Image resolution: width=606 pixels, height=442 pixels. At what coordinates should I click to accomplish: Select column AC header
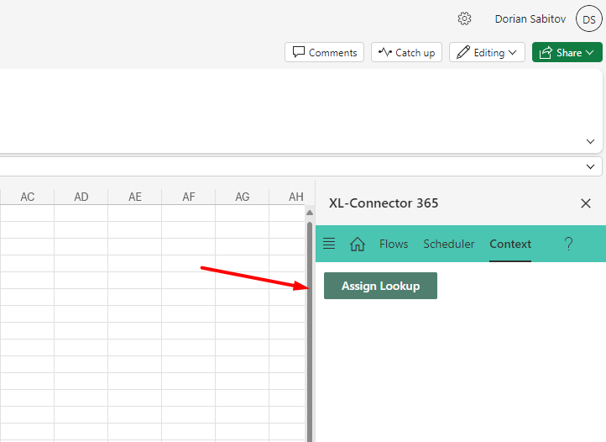[x=28, y=197]
